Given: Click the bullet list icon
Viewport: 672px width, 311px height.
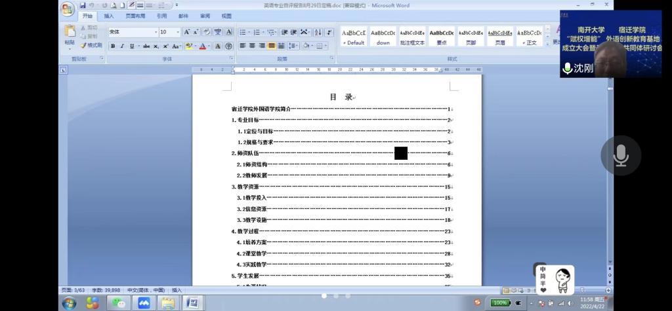Looking at the screenshot, I should point(242,32).
